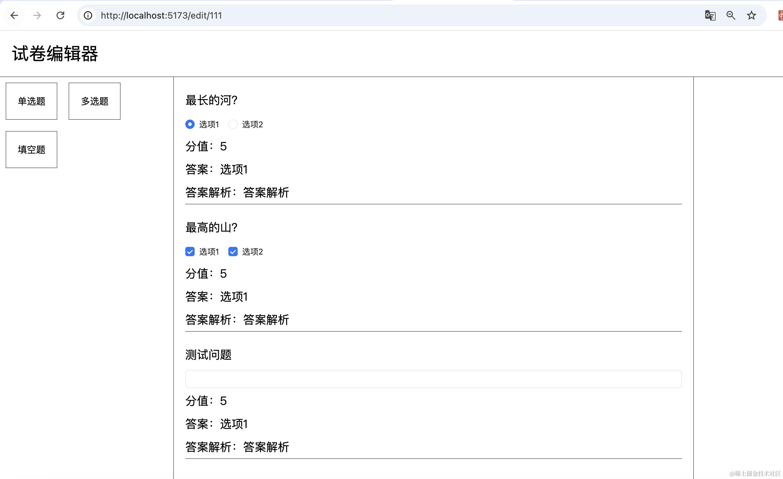This screenshot has width=783, height=479.
Task: Click the Google Translate page icon
Action: (x=710, y=15)
